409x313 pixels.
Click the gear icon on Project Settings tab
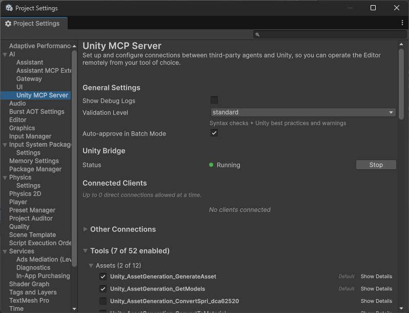pos(8,24)
